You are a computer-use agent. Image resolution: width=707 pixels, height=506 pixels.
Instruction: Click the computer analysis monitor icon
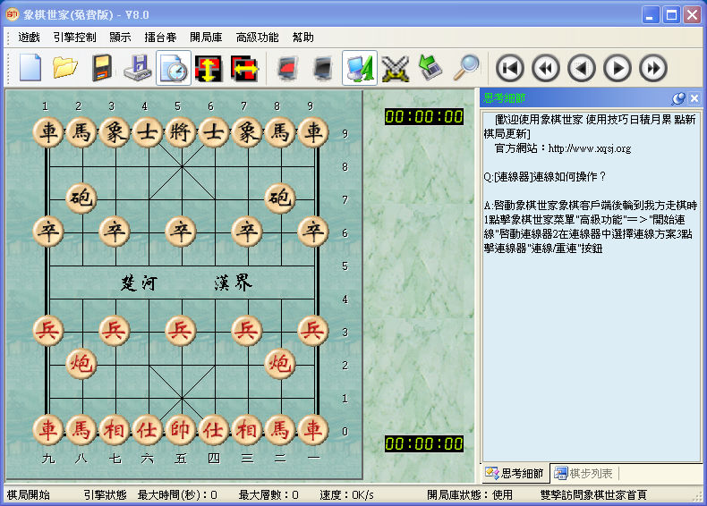coord(359,68)
